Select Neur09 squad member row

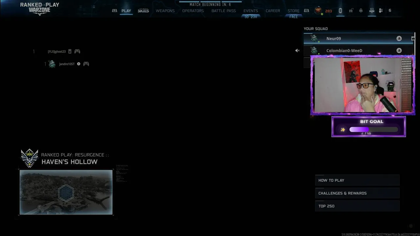click(359, 38)
